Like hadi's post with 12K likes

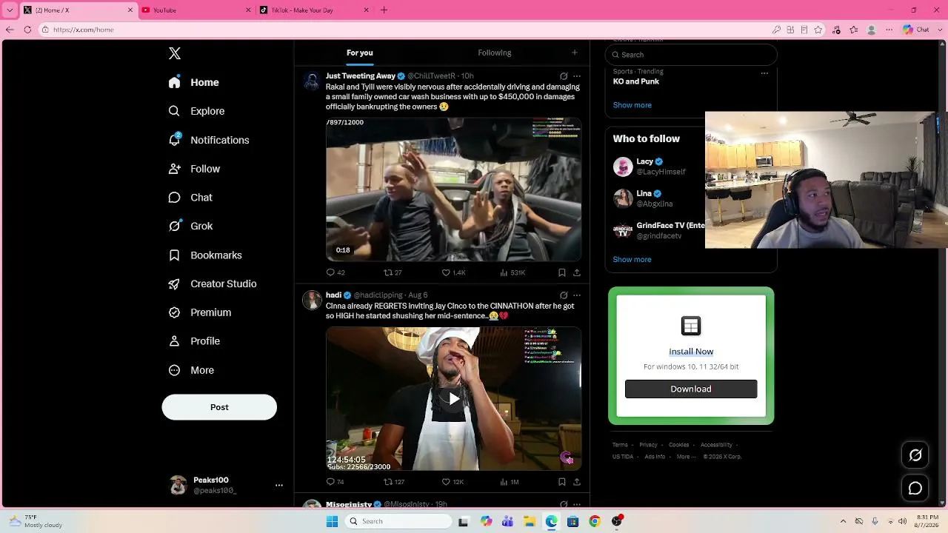(x=453, y=482)
